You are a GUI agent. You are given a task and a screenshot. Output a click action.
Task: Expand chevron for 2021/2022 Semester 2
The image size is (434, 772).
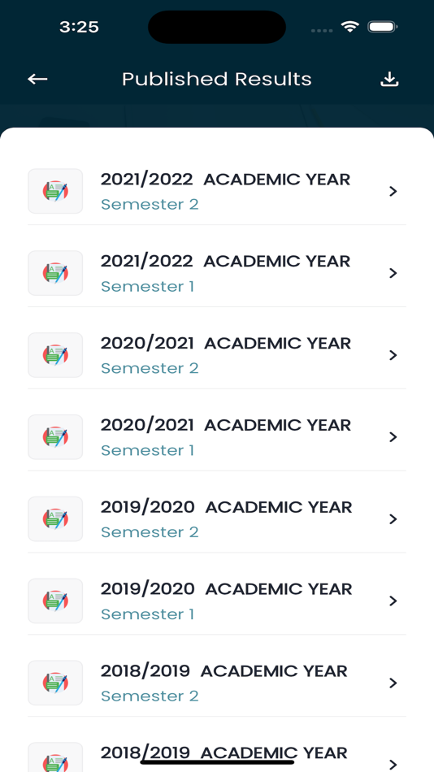(393, 192)
